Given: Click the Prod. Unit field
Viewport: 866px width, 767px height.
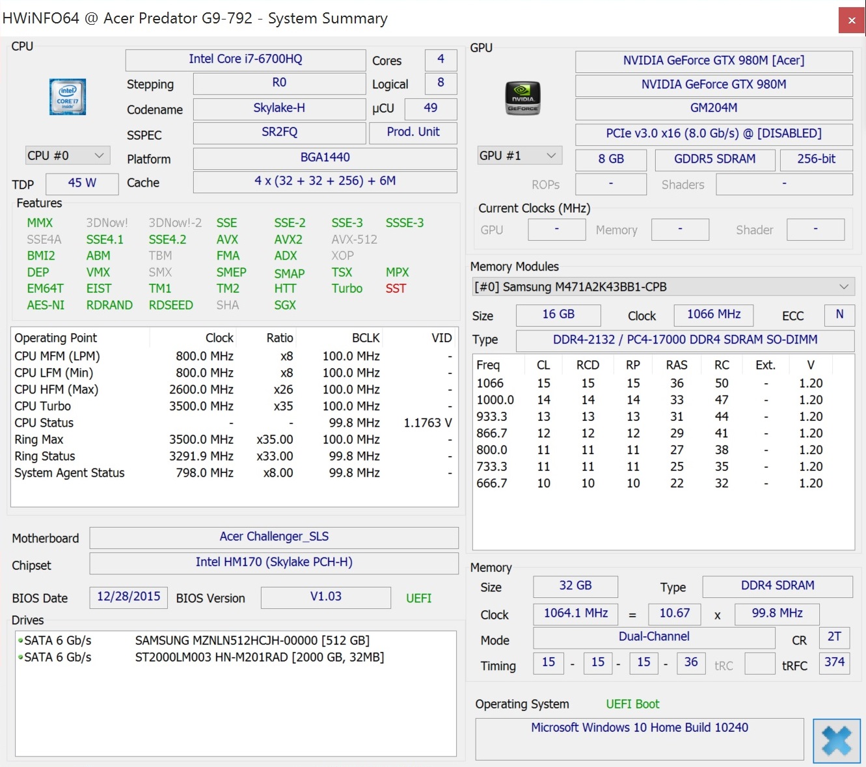Looking at the screenshot, I should pos(413,133).
